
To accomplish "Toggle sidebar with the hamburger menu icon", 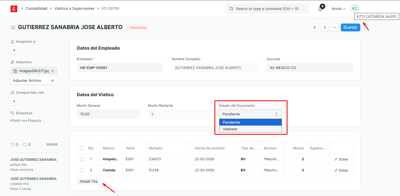I will point(13,27).
